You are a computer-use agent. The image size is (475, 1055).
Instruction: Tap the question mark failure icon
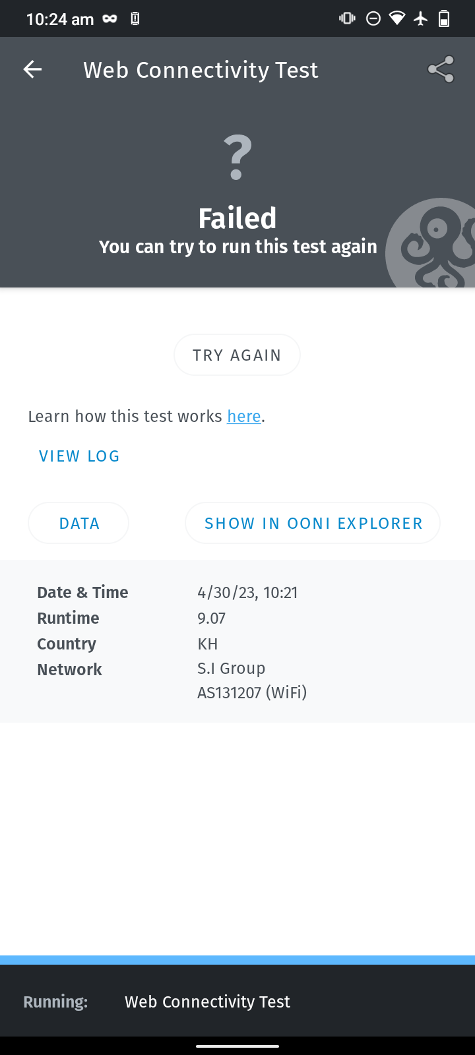pos(237,156)
